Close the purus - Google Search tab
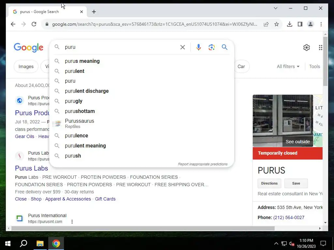334x250 pixels. pyautogui.click(x=81, y=12)
